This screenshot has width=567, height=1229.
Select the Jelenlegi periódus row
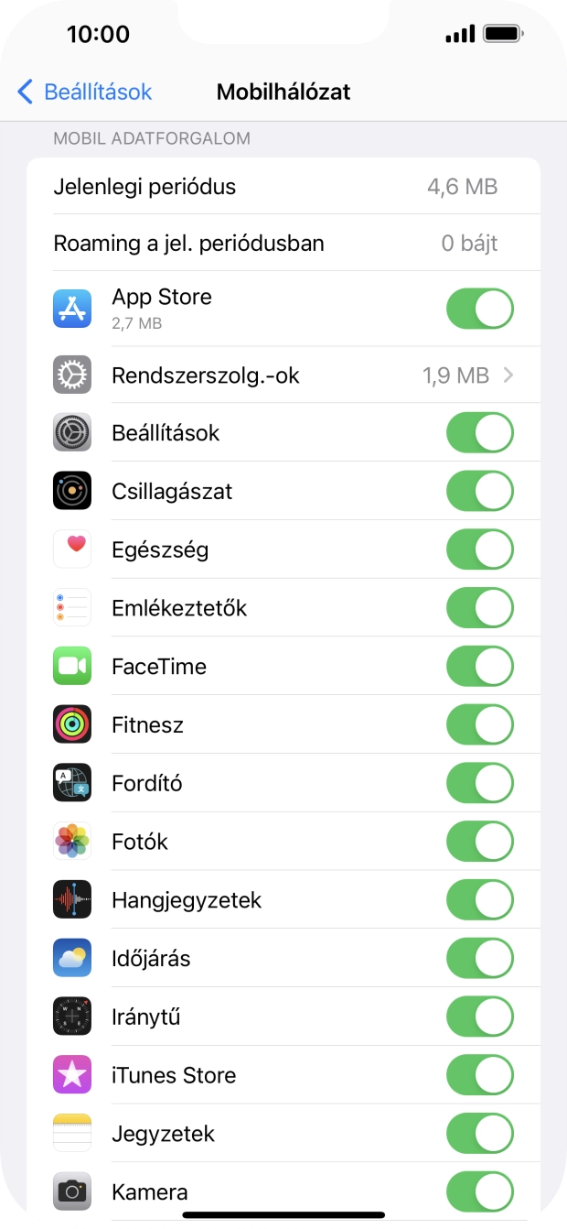coord(283,187)
